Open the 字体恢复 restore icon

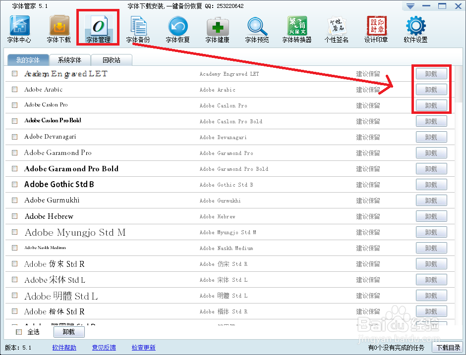click(177, 29)
